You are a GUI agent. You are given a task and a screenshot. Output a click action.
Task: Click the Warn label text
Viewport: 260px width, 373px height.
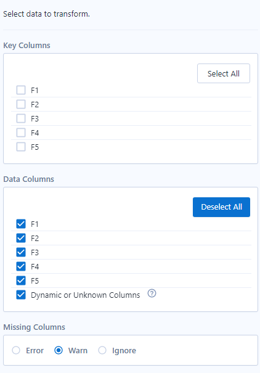click(x=78, y=350)
